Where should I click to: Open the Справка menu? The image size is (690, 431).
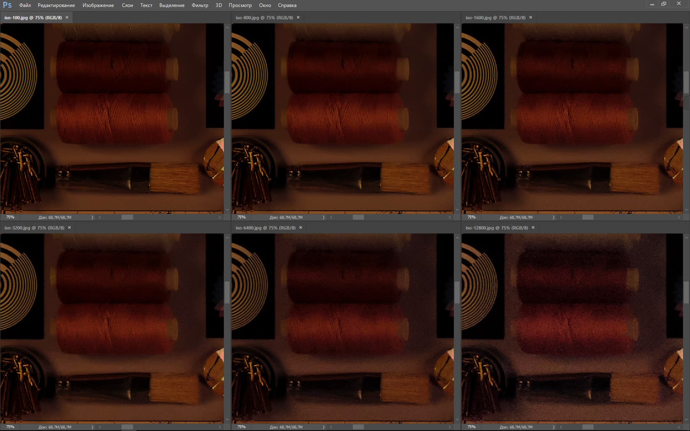tap(287, 5)
